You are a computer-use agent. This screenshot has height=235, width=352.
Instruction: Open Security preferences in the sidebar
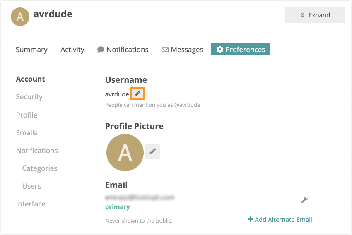(x=29, y=97)
